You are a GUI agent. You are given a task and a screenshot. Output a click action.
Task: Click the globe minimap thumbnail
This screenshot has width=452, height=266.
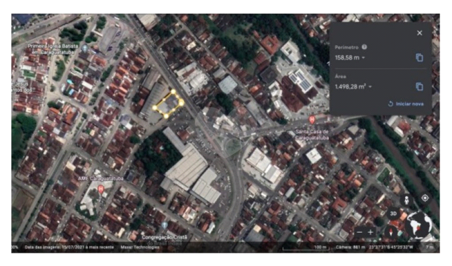tap(418, 224)
